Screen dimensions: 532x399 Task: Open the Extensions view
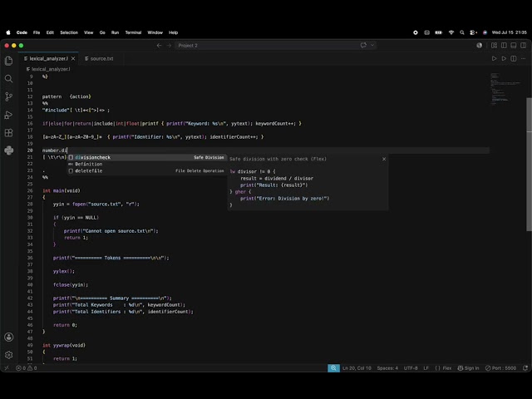click(x=9, y=133)
